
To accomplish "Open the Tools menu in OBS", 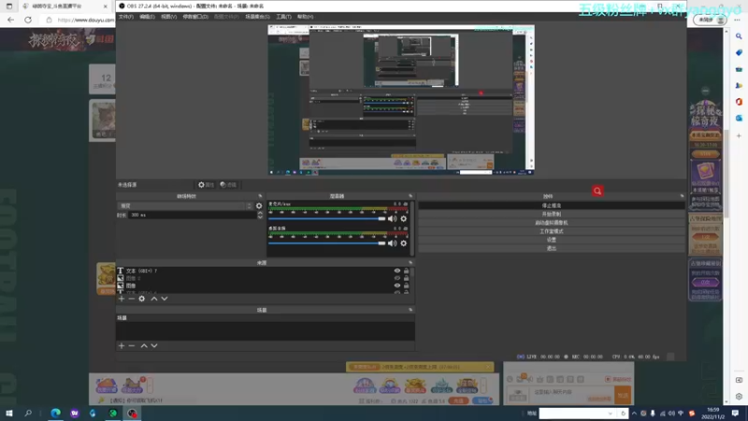I will click(283, 17).
